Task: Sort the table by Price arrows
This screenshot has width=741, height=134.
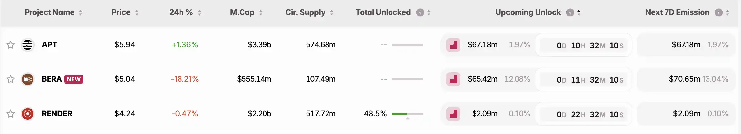Action: point(137,13)
